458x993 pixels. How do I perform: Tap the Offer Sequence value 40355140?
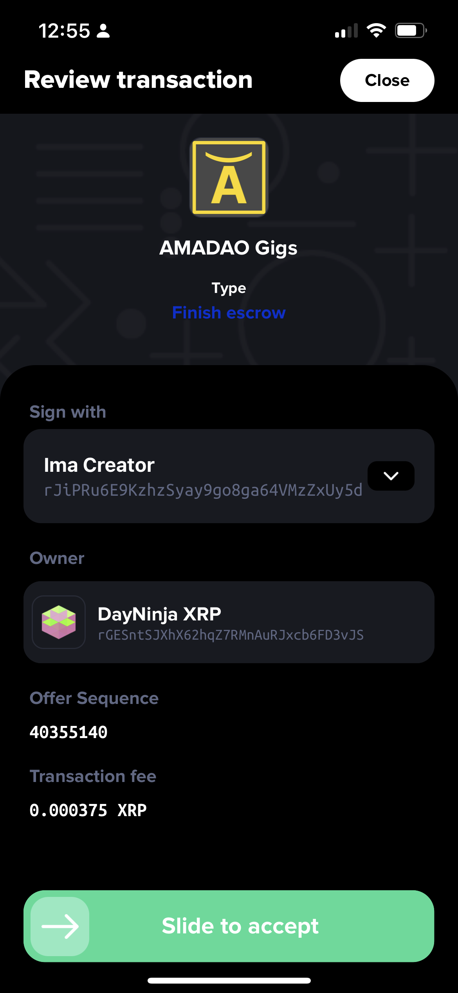pyautogui.click(x=69, y=732)
